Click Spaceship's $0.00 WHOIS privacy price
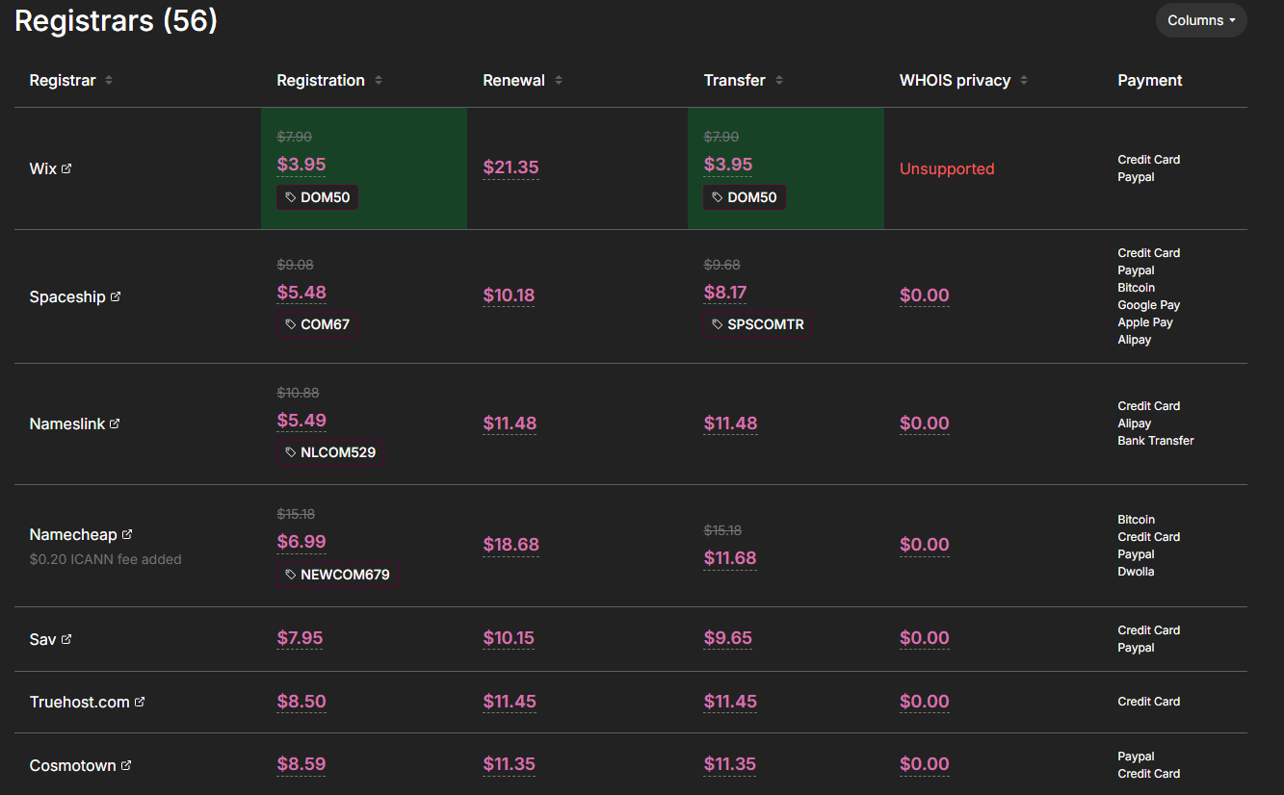The image size is (1284, 795). pyautogui.click(x=925, y=295)
